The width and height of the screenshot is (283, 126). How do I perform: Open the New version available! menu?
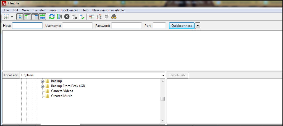pyautogui.click(x=108, y=10)
